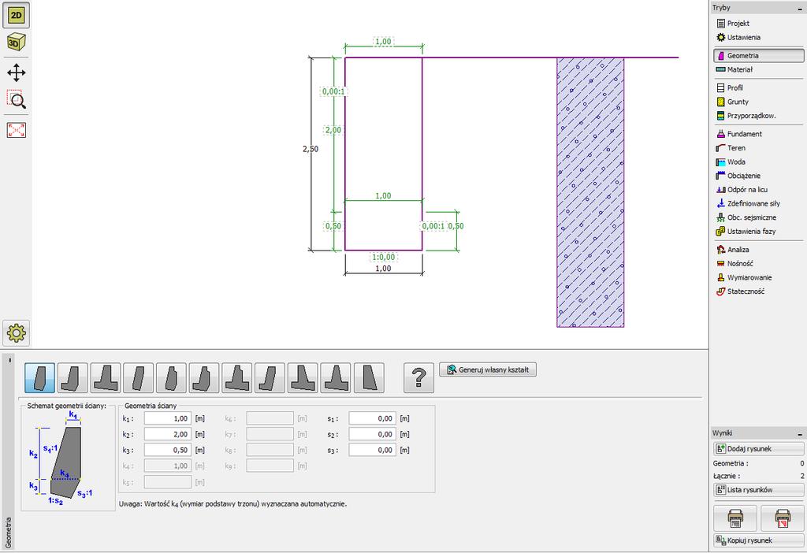Open Ustawienia mode
This screenshot has width=807, height=553.
tap(759, 37)
